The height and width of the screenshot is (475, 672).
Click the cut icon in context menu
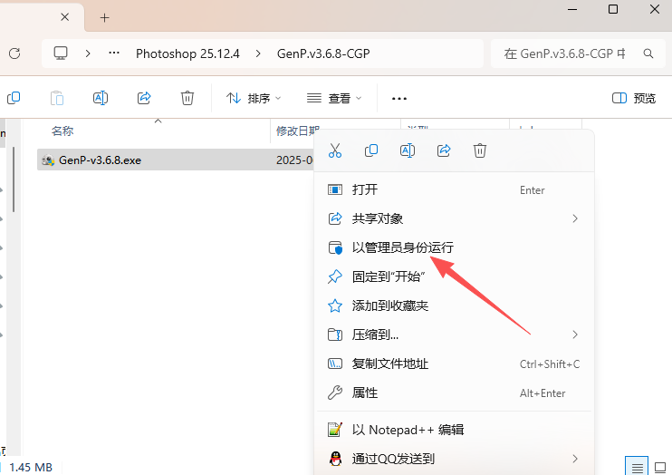tap(335, 150)
